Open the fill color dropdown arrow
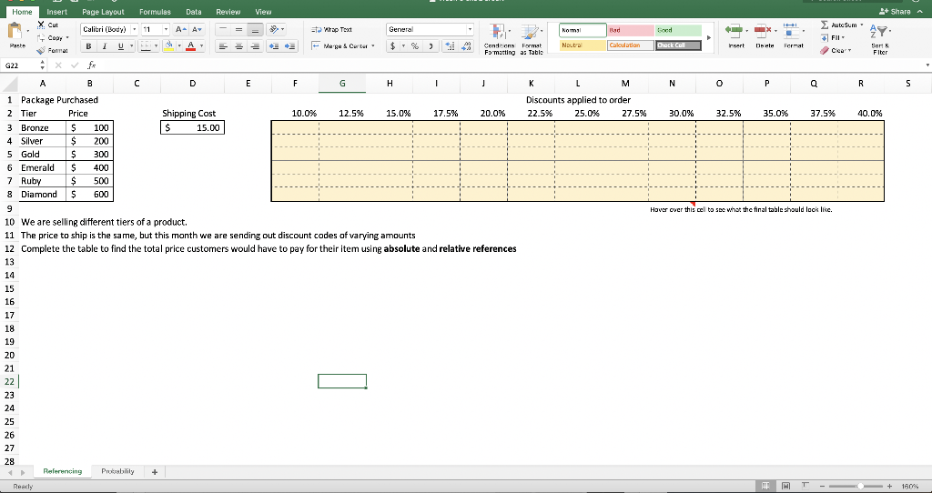 [x=178, y=45]
